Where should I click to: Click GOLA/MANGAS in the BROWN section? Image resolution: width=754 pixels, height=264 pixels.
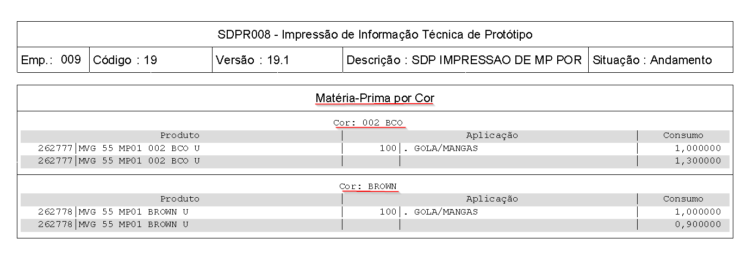coord(446,212)
